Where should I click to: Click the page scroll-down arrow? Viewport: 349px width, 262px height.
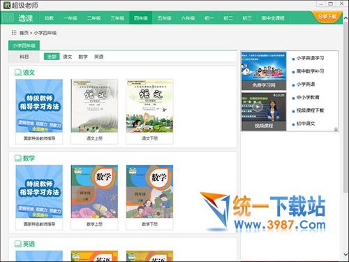tap(346, 254)
